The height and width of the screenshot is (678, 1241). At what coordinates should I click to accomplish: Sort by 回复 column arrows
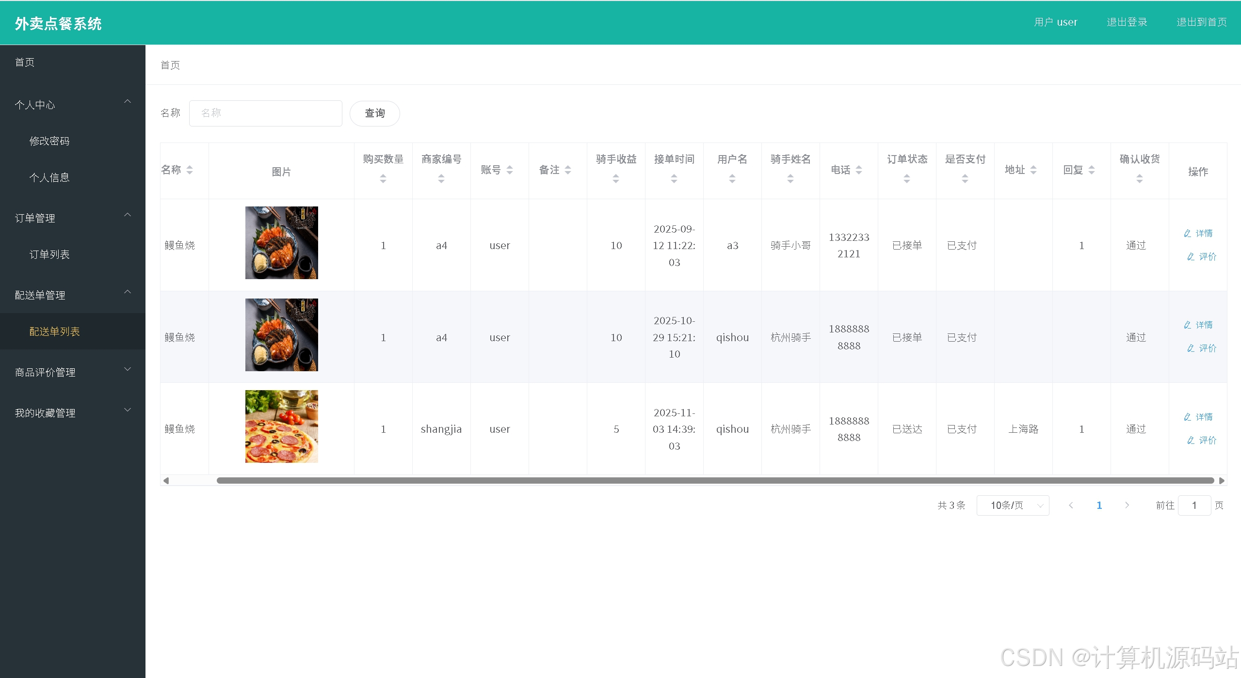point(1092,170)
